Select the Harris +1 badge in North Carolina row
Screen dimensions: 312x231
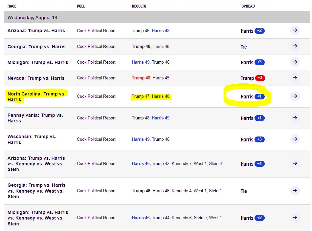pyautogui.click(x=259, y=96)
